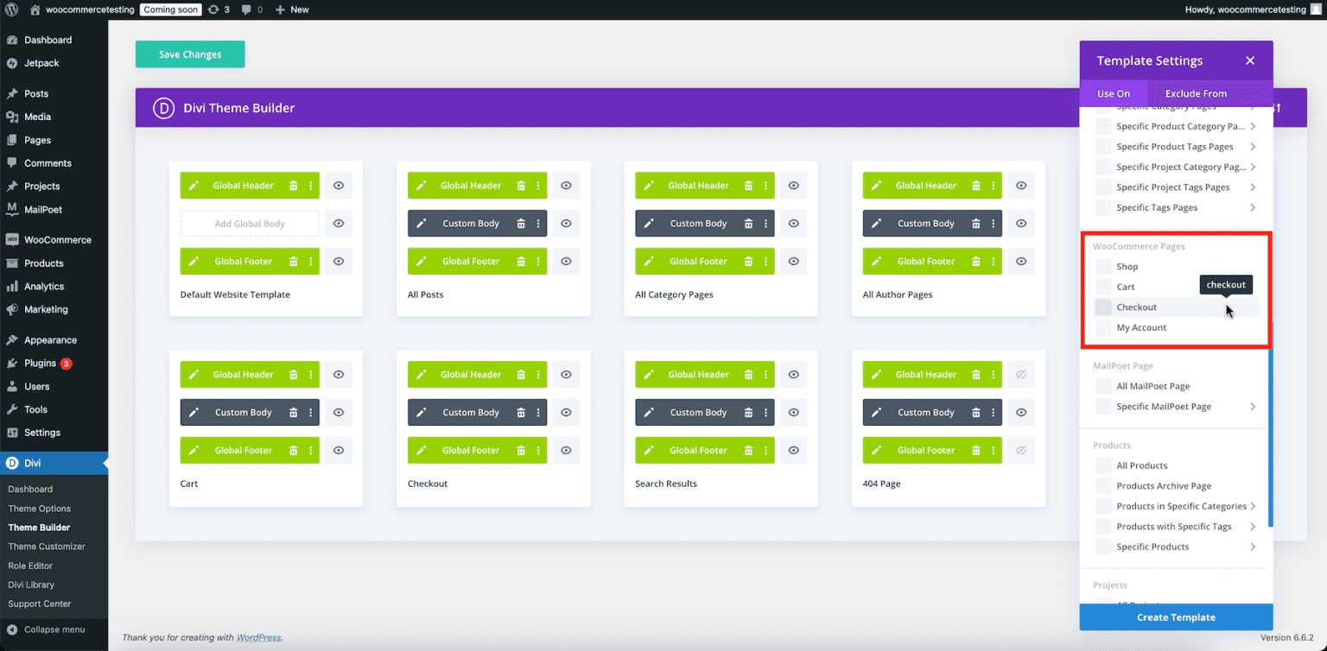
Task: Toggle eye icon for Default Template Global Footer
Action: pyautogui.click(x=339, y=262)
